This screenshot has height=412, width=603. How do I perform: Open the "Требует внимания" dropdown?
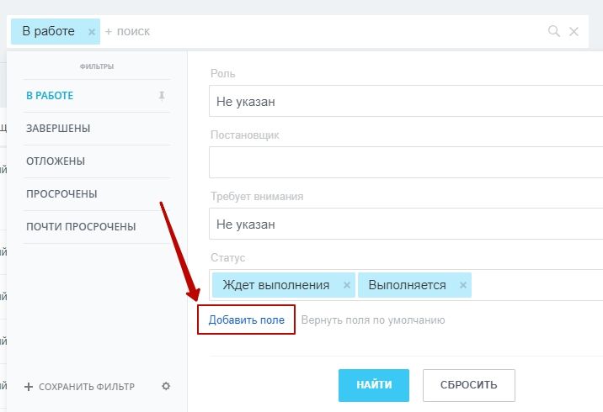(x=404, y=224)
